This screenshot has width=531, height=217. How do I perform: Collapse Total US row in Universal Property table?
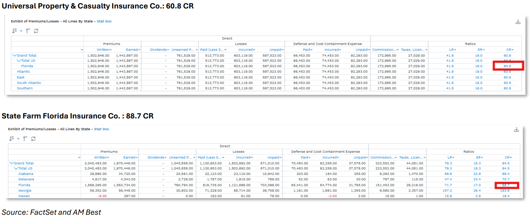(19, 61)
